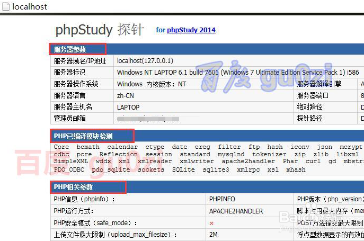Viewport: 364px width, 241px height.
Task: Select the 服务器主机名 label cell
Action: (82, 107)
